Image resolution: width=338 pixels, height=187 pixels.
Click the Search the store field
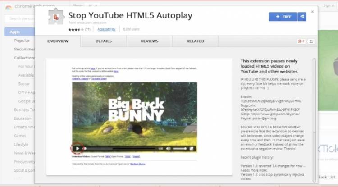click(x=19, y=19)
